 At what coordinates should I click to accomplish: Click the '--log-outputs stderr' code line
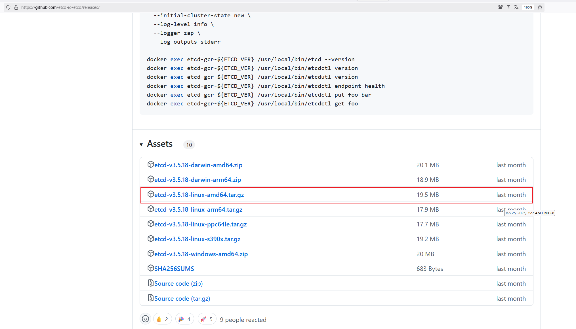coord(187,42)
